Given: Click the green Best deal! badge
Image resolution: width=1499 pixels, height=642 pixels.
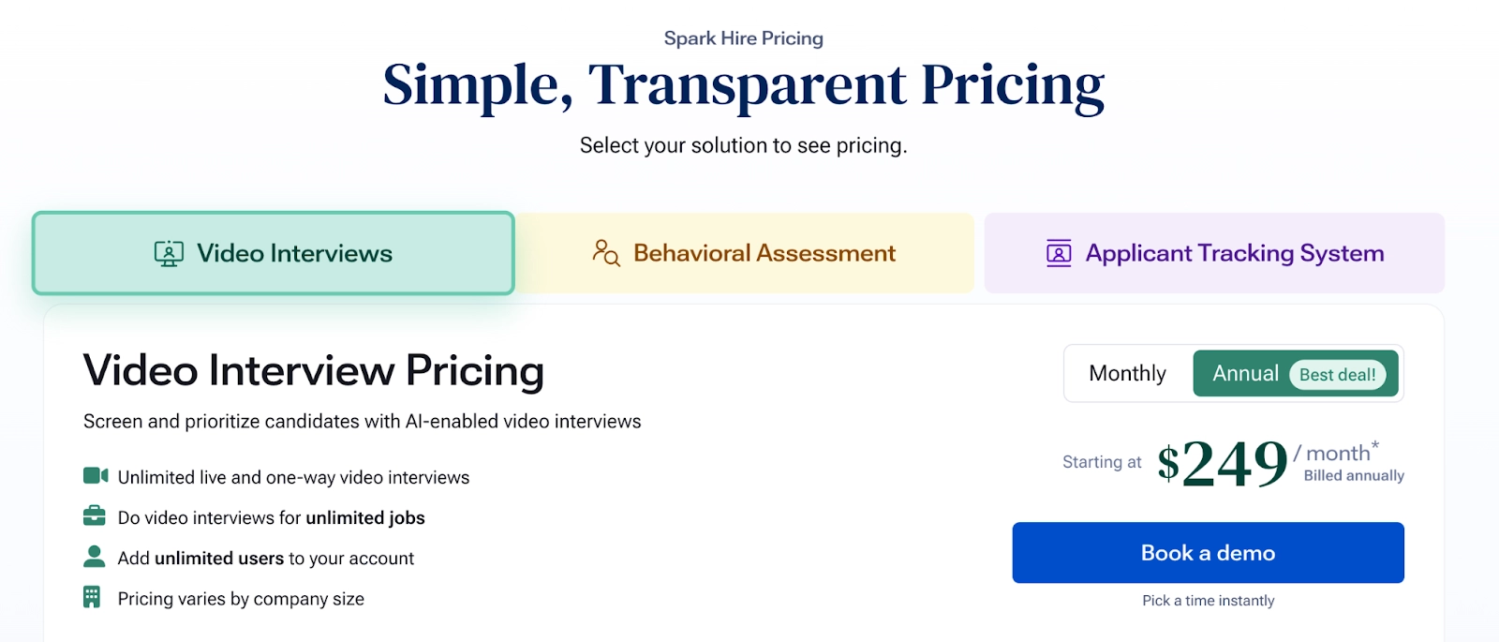Looking at the screenshot, I should pos(1338,373).
